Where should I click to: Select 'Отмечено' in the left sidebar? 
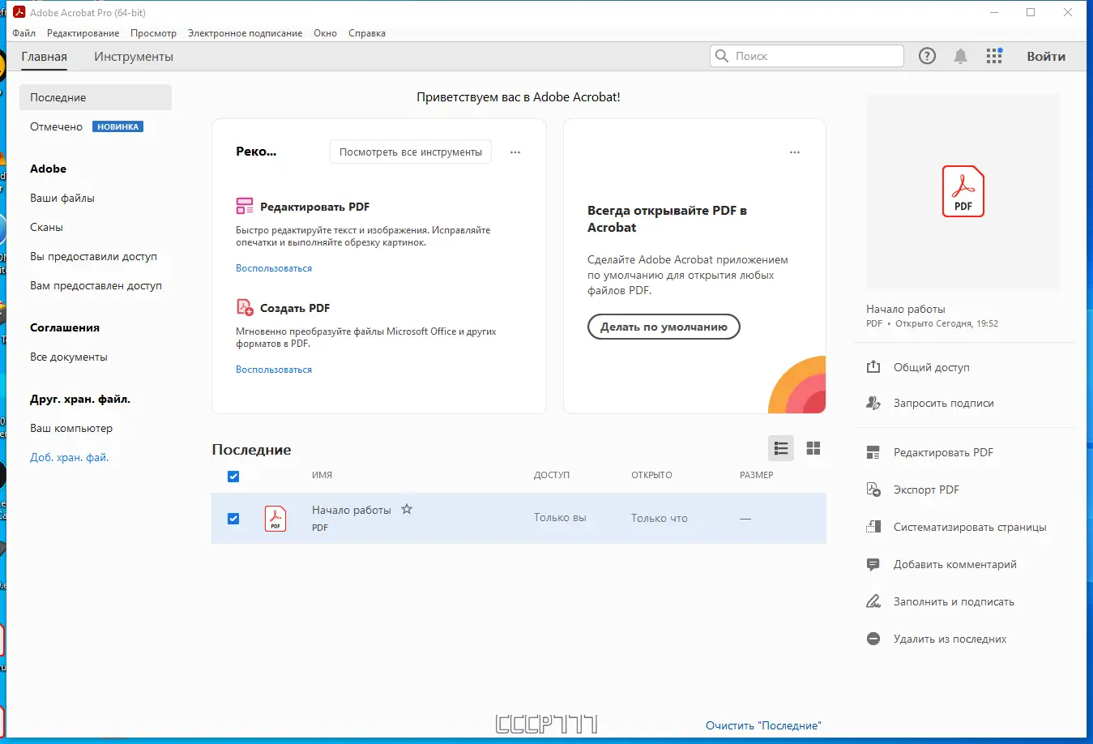click(x=57, y=126)
